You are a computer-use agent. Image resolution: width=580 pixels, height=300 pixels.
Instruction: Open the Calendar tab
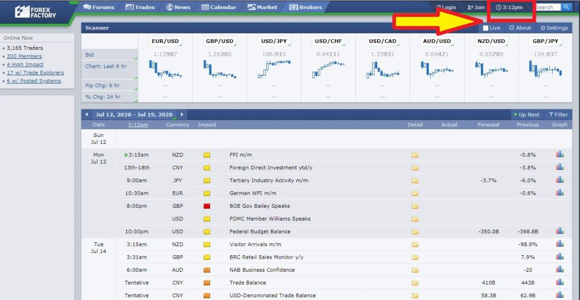pyautogui.click(x=219, y=7)
